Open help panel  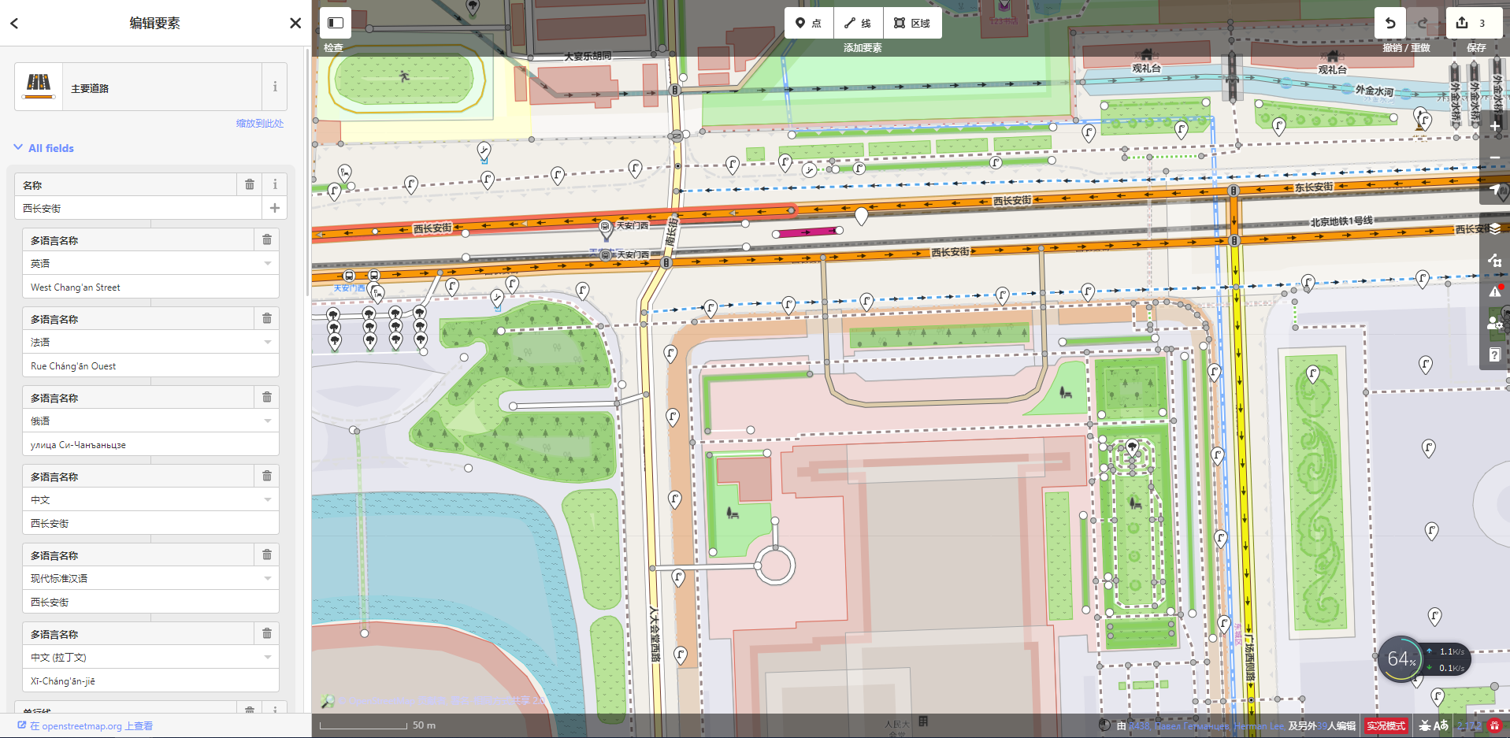coord(1495,354)
